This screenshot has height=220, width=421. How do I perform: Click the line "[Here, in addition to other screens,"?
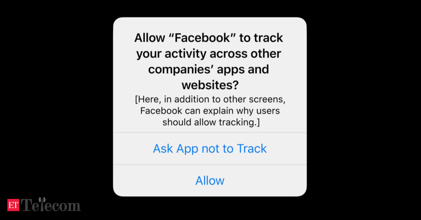(x=210, y=99)
